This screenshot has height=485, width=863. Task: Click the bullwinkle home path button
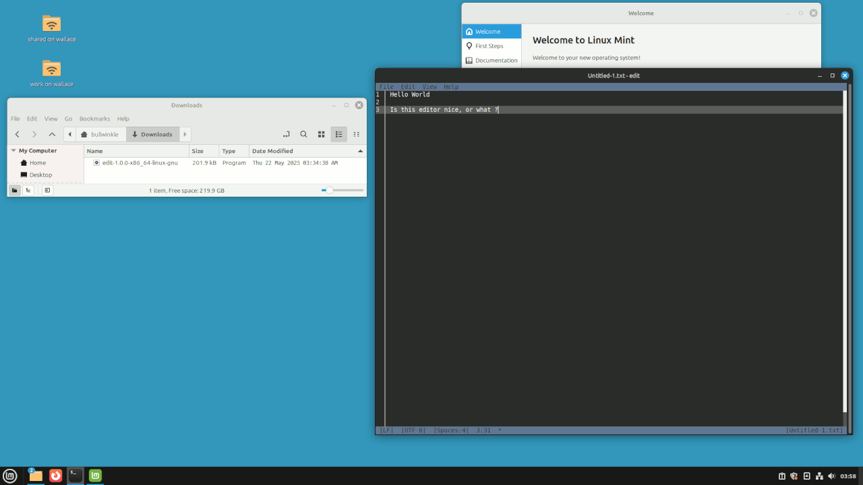click(x=100, y=134)
